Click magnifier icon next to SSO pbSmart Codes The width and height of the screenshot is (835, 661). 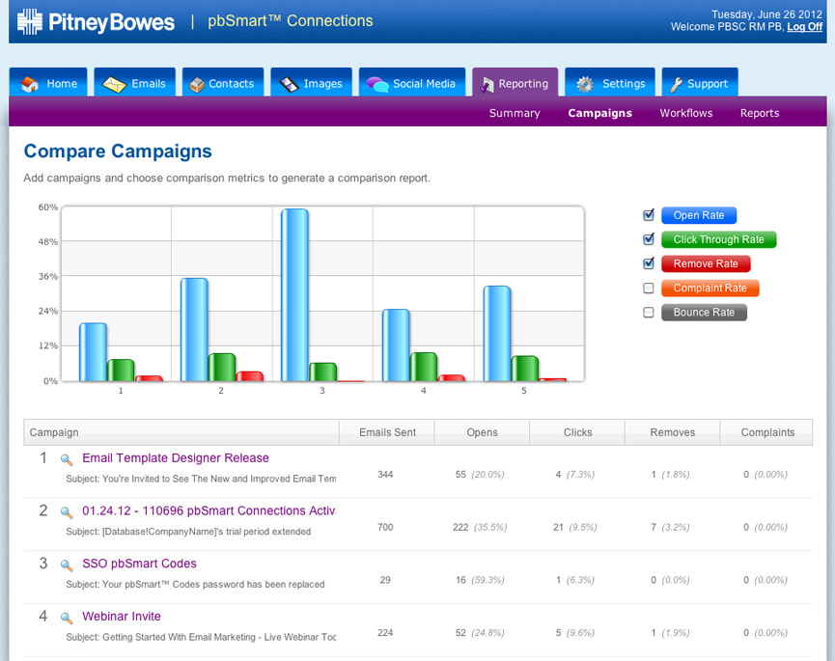pyautogui.click(x=67, y=565)
